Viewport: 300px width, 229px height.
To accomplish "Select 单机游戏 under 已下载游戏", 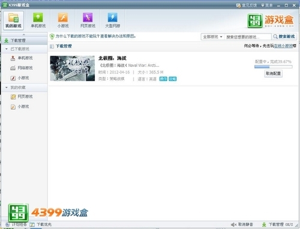I will coord(22,58).
